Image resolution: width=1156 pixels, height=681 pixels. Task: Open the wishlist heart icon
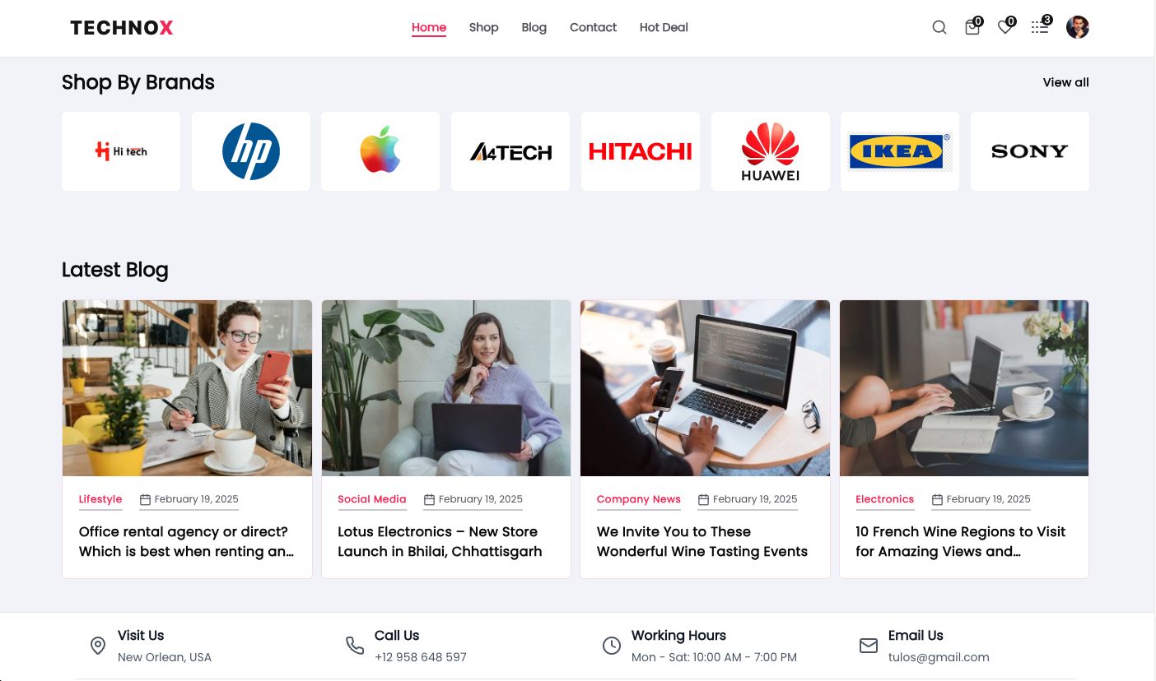tap(1005, 27)
